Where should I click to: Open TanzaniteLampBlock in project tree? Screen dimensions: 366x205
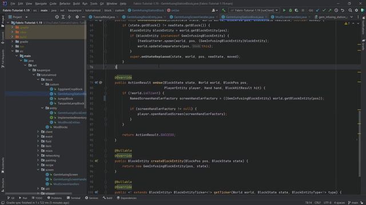(71, 104)
